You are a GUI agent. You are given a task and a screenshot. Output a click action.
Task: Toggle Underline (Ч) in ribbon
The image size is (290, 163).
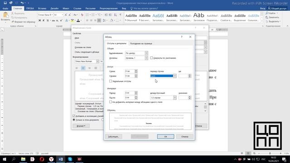48,20
